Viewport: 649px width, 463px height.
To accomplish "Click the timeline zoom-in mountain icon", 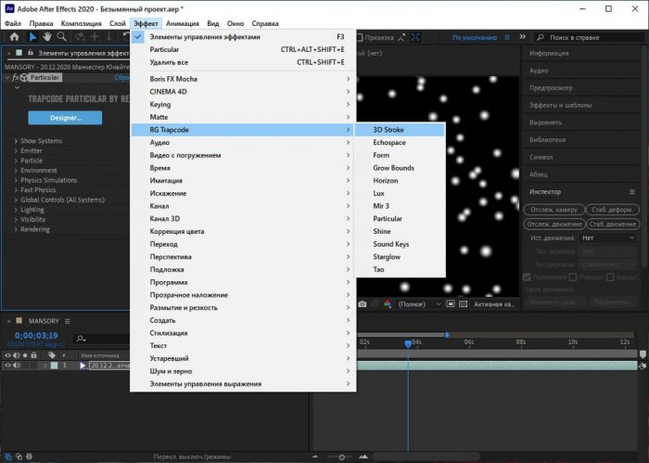I will point(363,457).
